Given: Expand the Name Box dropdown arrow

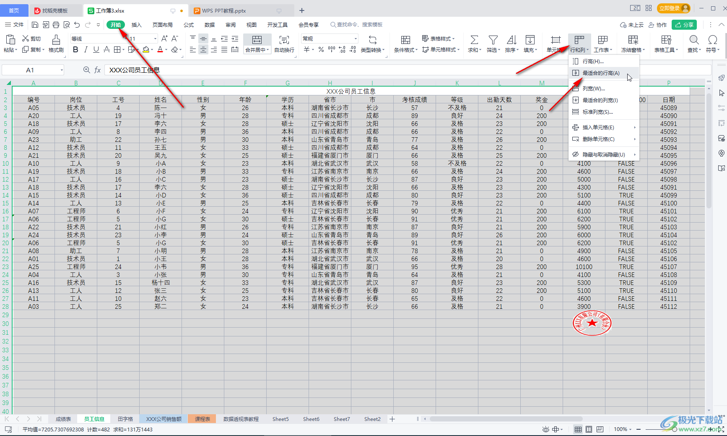Looking at the screenshot, I should (62, 70).
